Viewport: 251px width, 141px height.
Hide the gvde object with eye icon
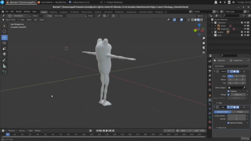click(x=245, y=35)
